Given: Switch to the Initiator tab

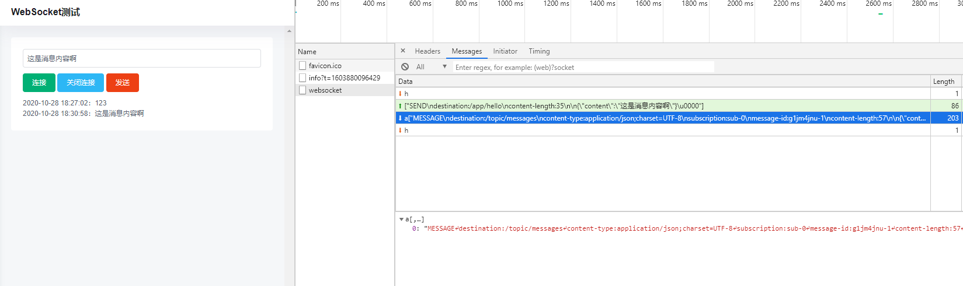Looking at the screenshot, I should (x=505, y=51).
